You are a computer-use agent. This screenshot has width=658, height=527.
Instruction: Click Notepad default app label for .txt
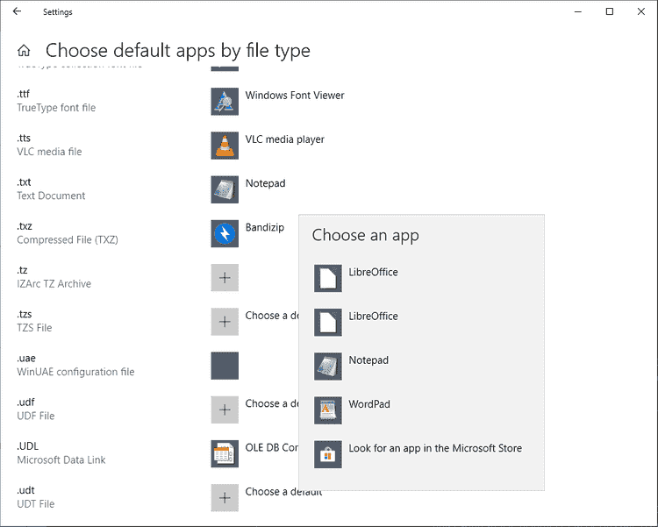(x=265, y=183)
